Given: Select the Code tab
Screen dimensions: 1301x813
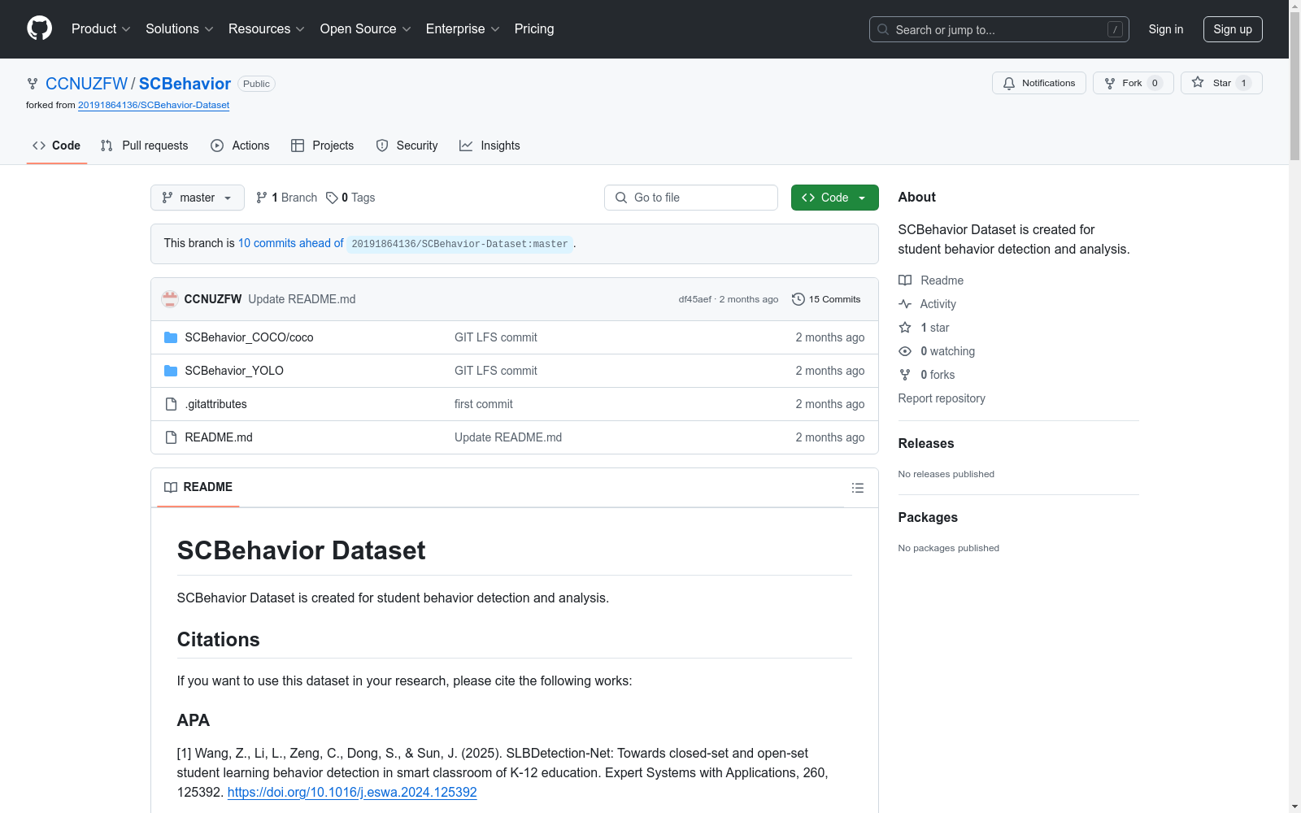Looking at the screenshot, I should (56, 146).
